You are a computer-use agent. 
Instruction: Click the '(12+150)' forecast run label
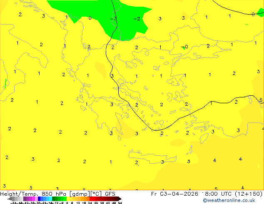(248, 194)
